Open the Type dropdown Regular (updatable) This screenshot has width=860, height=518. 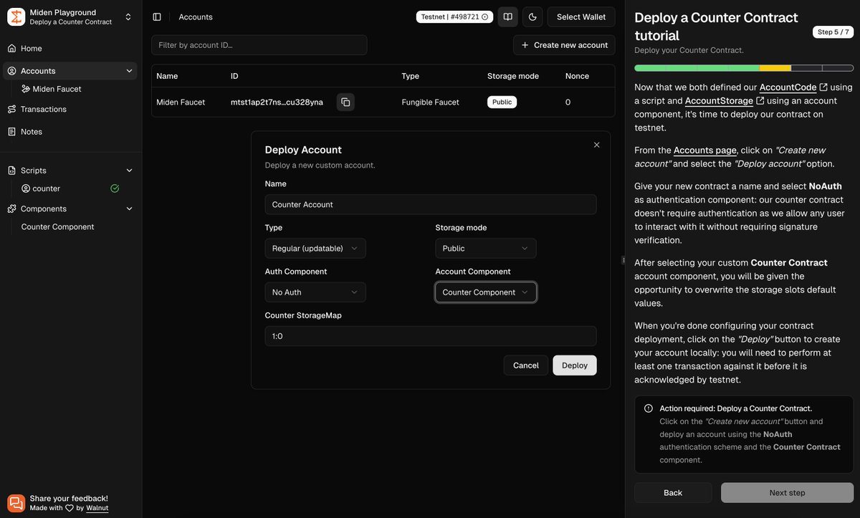point(315,249)
